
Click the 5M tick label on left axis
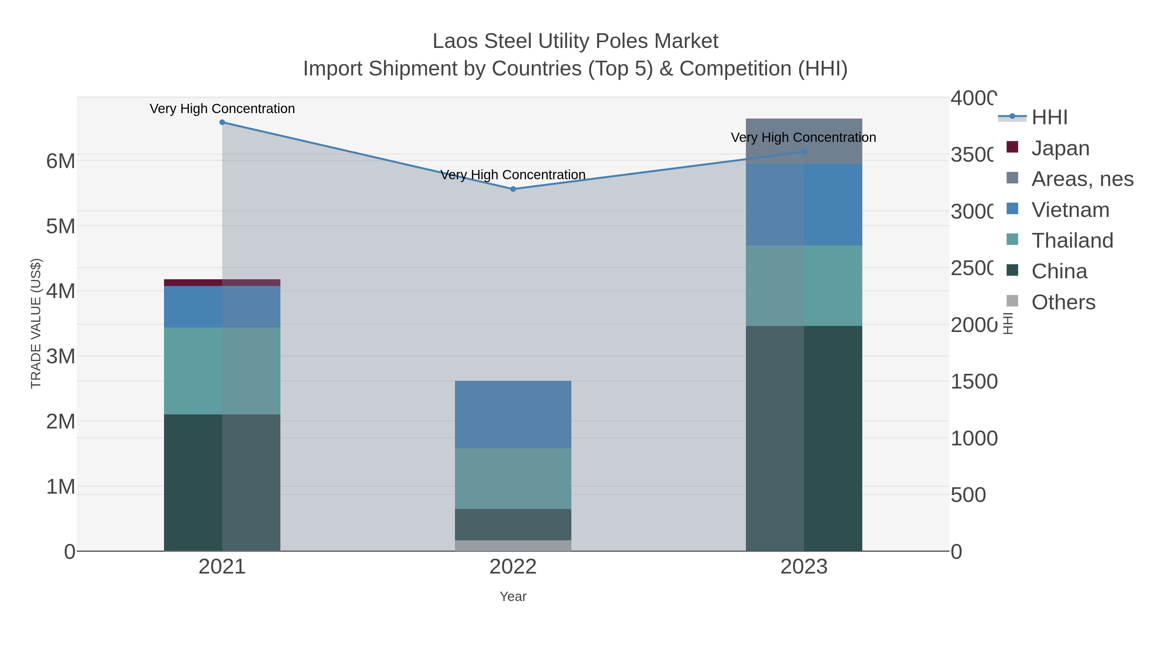61,227
